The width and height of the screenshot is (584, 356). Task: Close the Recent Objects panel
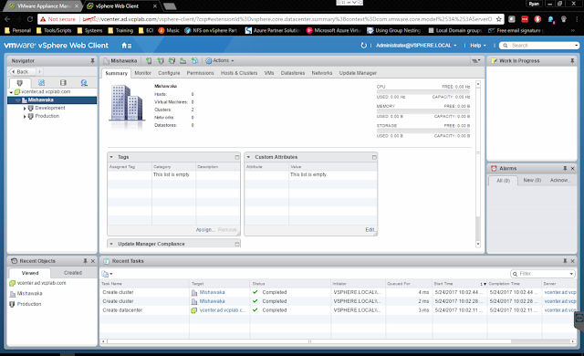pyautogui.click(x=93, y=261)
